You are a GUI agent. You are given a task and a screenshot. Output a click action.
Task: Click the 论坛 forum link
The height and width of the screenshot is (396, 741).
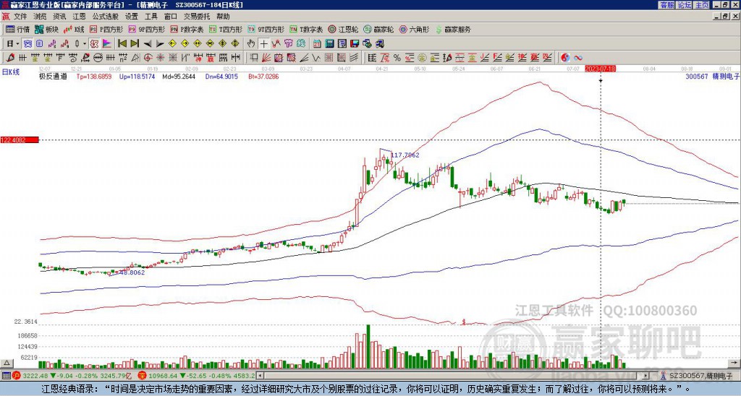(684, 5)
